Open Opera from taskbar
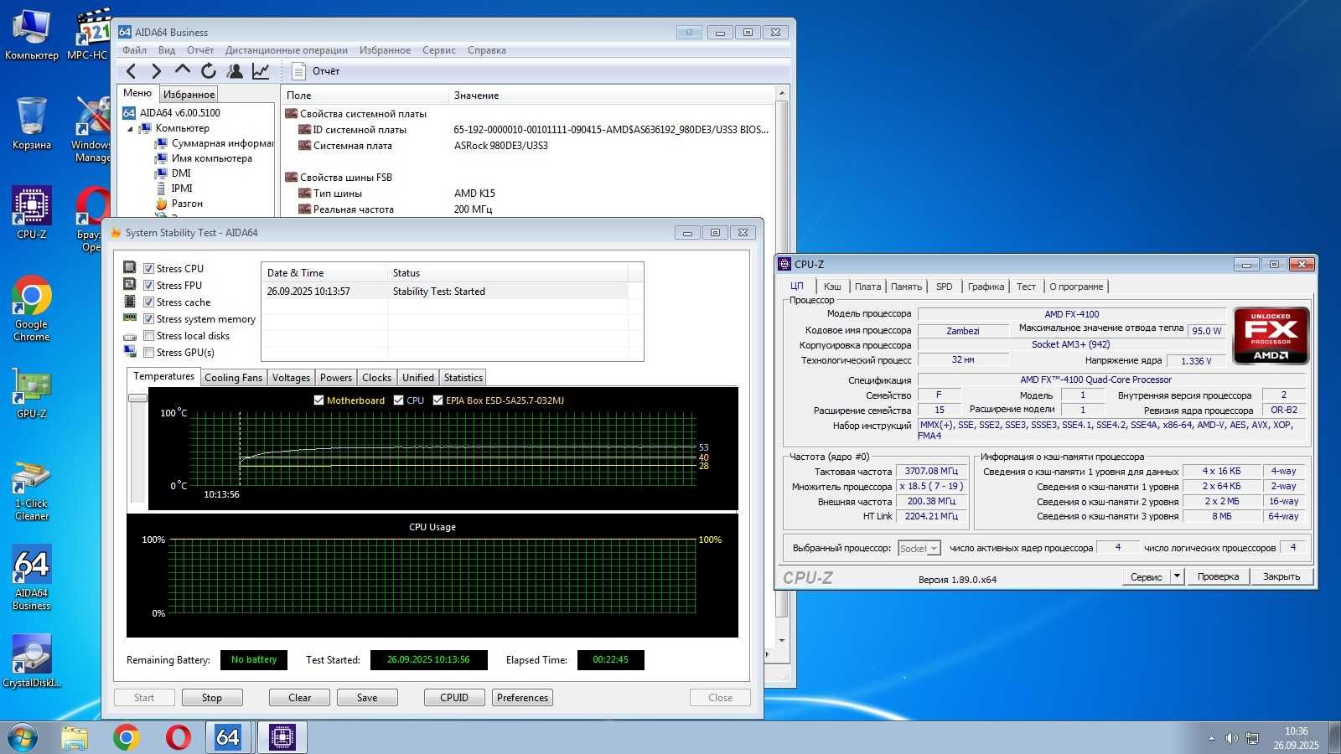 (178, 737)
